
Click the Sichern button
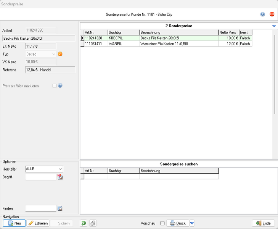pos(61,223)
